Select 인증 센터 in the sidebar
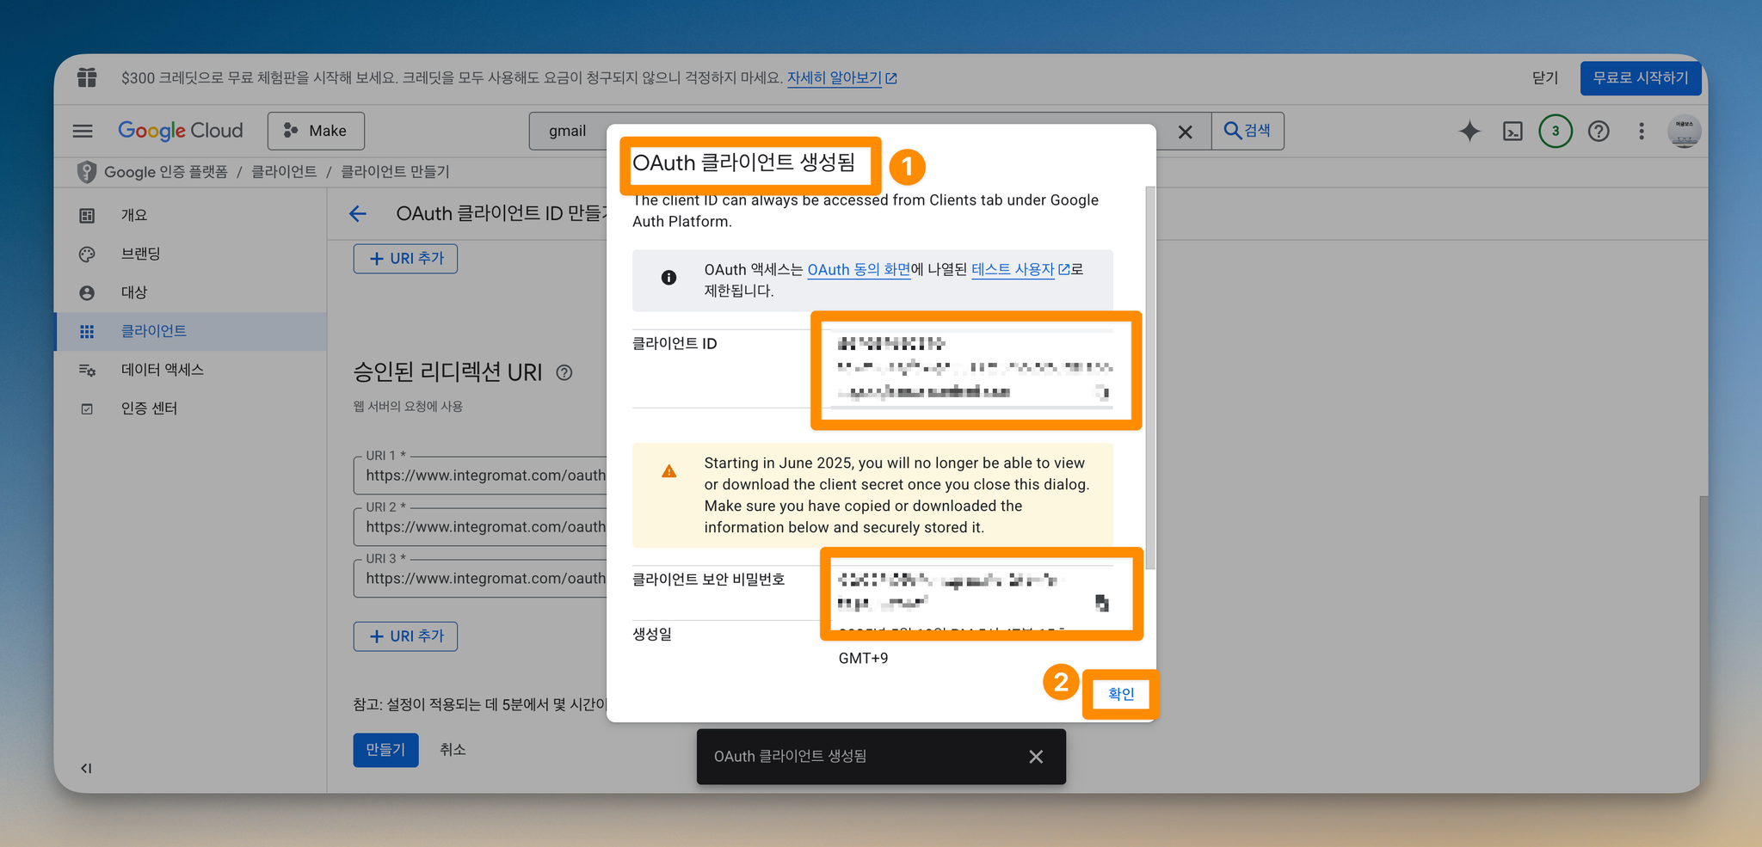The height and width of the screenshot is (847, 1762). tap(191, 408)
